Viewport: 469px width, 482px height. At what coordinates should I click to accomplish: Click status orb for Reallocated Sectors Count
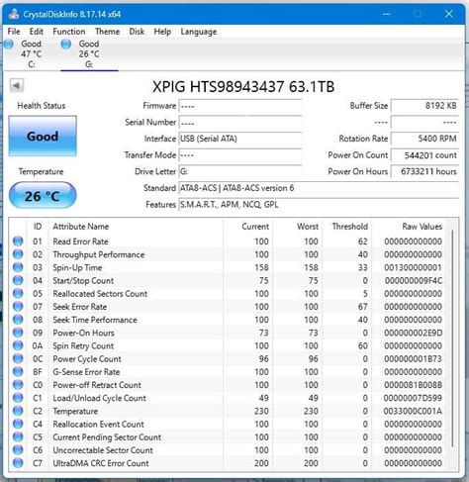[18, 293]
